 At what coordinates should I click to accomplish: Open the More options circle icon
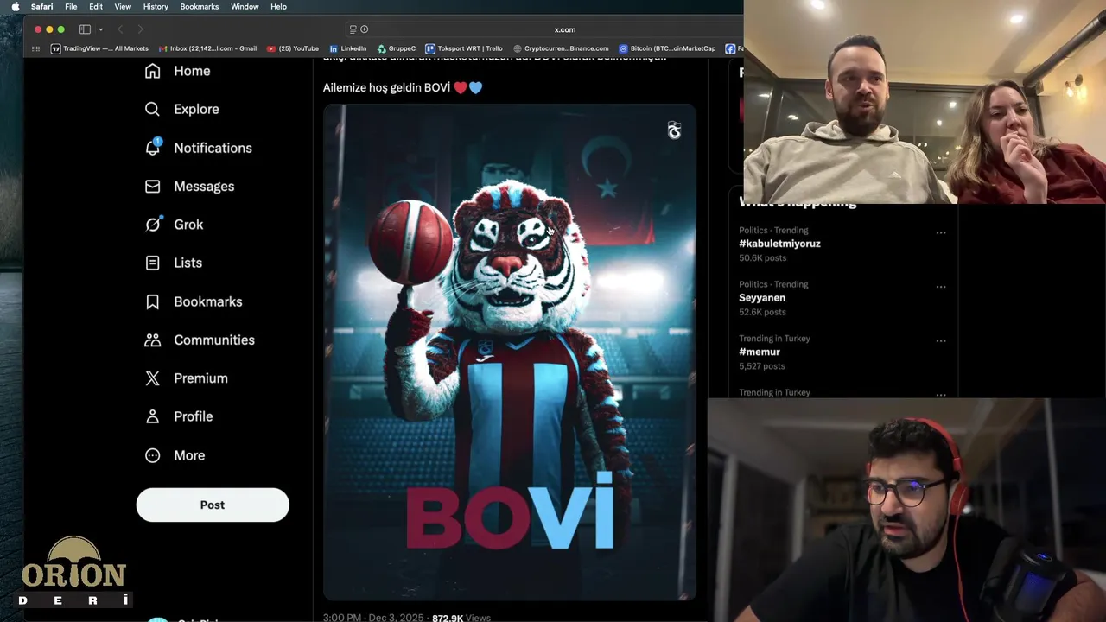click(x=153, y=455)
